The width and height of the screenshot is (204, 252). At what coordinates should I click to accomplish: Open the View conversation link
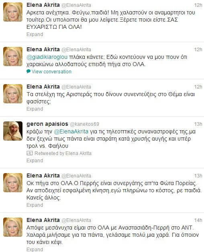[51, 72]
